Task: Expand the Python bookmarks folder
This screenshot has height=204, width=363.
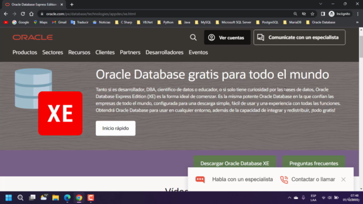Action: (165, 22)
